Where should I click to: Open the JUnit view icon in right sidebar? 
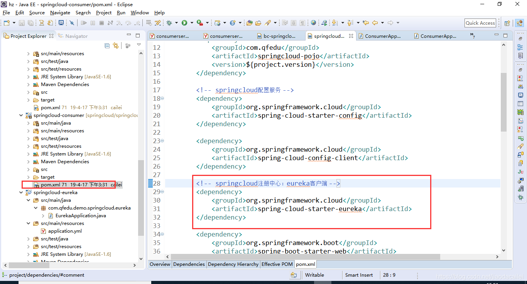pos(521,172)
